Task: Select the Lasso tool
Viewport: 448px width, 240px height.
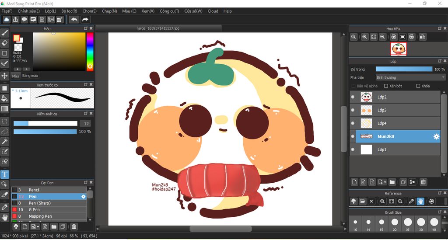Action: click(x=4, y=131)
